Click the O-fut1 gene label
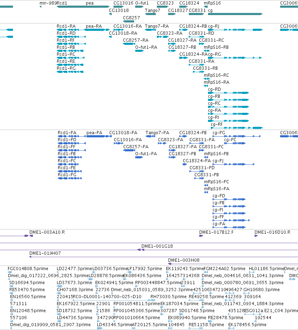The image size is (298, 330). tap(142, 3)
